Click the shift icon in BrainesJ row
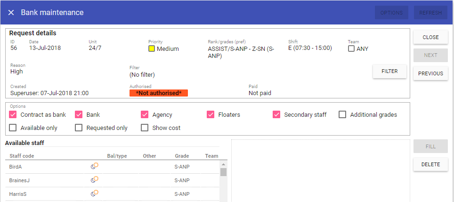The width and height of the screenshot is (454, 202). [94, 180]
